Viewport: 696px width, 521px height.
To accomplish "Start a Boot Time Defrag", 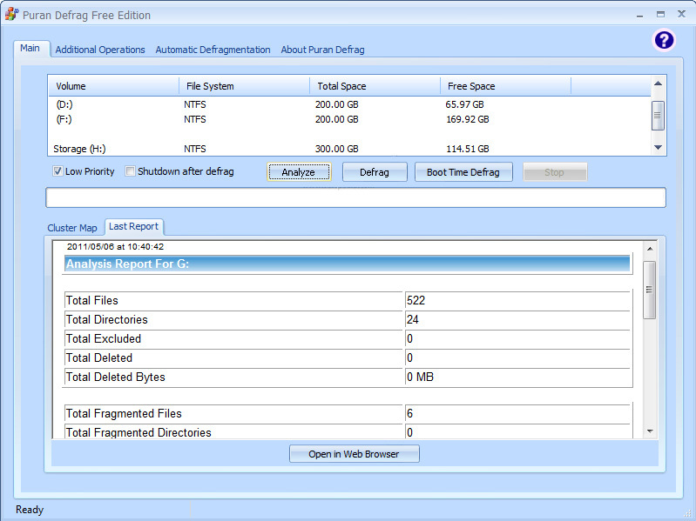I will 463,172.
